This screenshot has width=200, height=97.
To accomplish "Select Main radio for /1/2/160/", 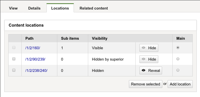I will [x=178, y=47].
